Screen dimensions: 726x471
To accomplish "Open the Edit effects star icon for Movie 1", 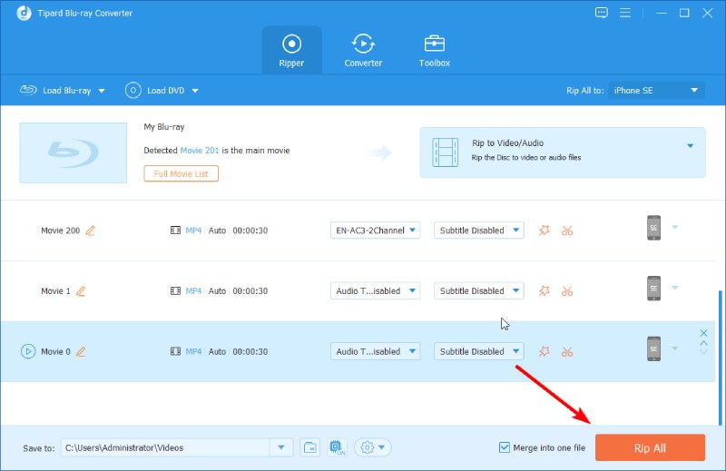I will 544,290.
